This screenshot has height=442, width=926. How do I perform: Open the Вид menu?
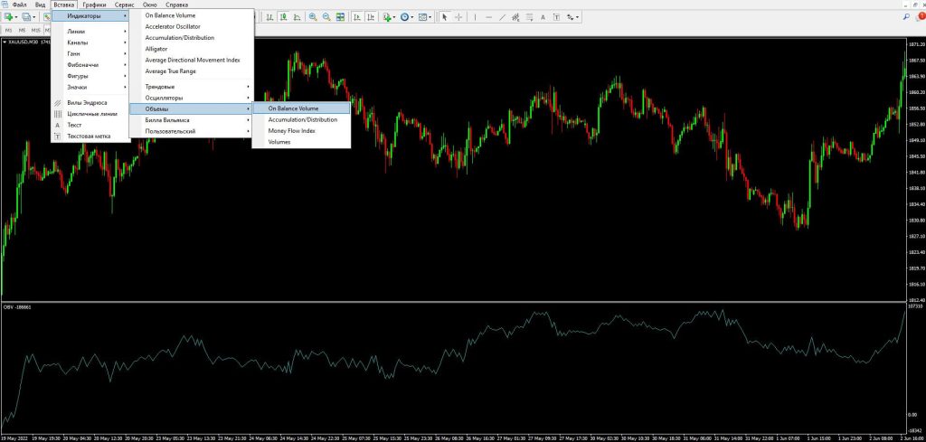[40, 5]
